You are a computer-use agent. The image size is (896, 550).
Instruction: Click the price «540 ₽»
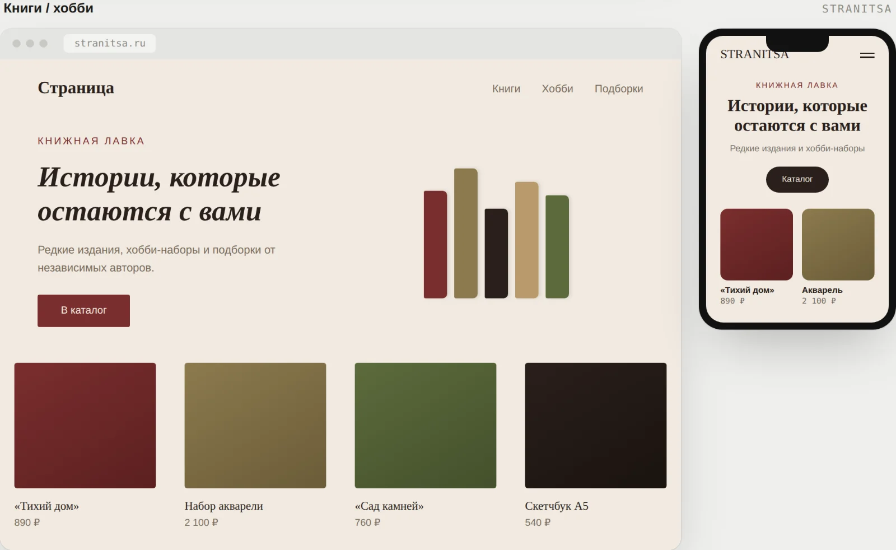pyautogui.click(x=538, y=523)
